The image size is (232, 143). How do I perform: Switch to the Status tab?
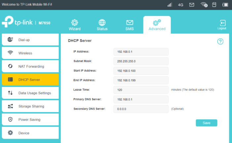click(x=102, y=25)
